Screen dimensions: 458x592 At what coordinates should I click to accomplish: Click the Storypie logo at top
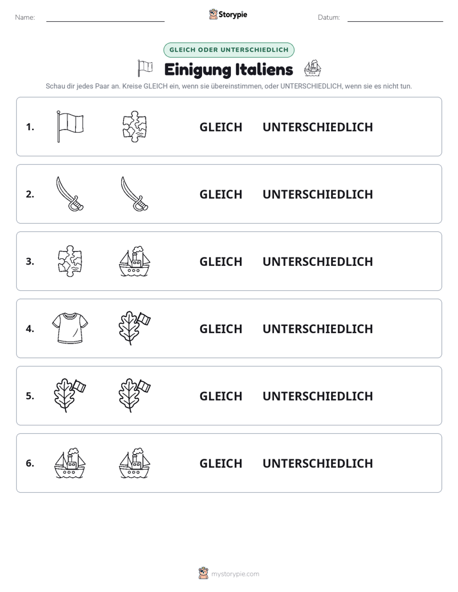point(228,14)
